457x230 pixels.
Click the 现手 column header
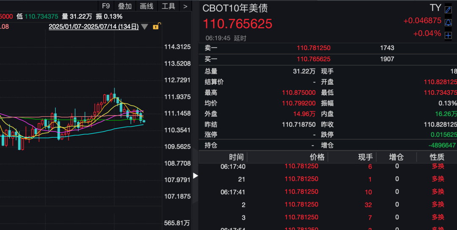[x=365, y=157]
